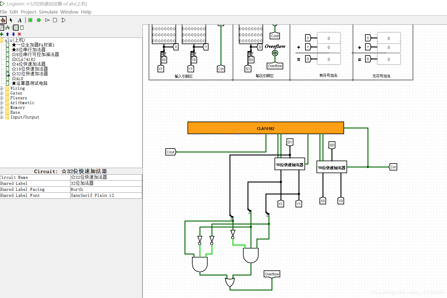Open the Help menu
Viewport: 447px width, 298px height.
[x=86, y=12]
